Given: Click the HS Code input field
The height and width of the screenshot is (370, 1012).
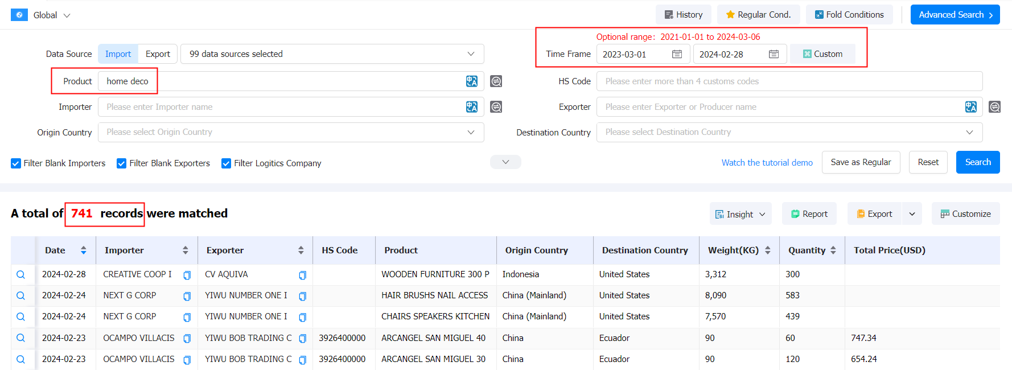Looking at the screenshot, I should click(x=789, y=81).
